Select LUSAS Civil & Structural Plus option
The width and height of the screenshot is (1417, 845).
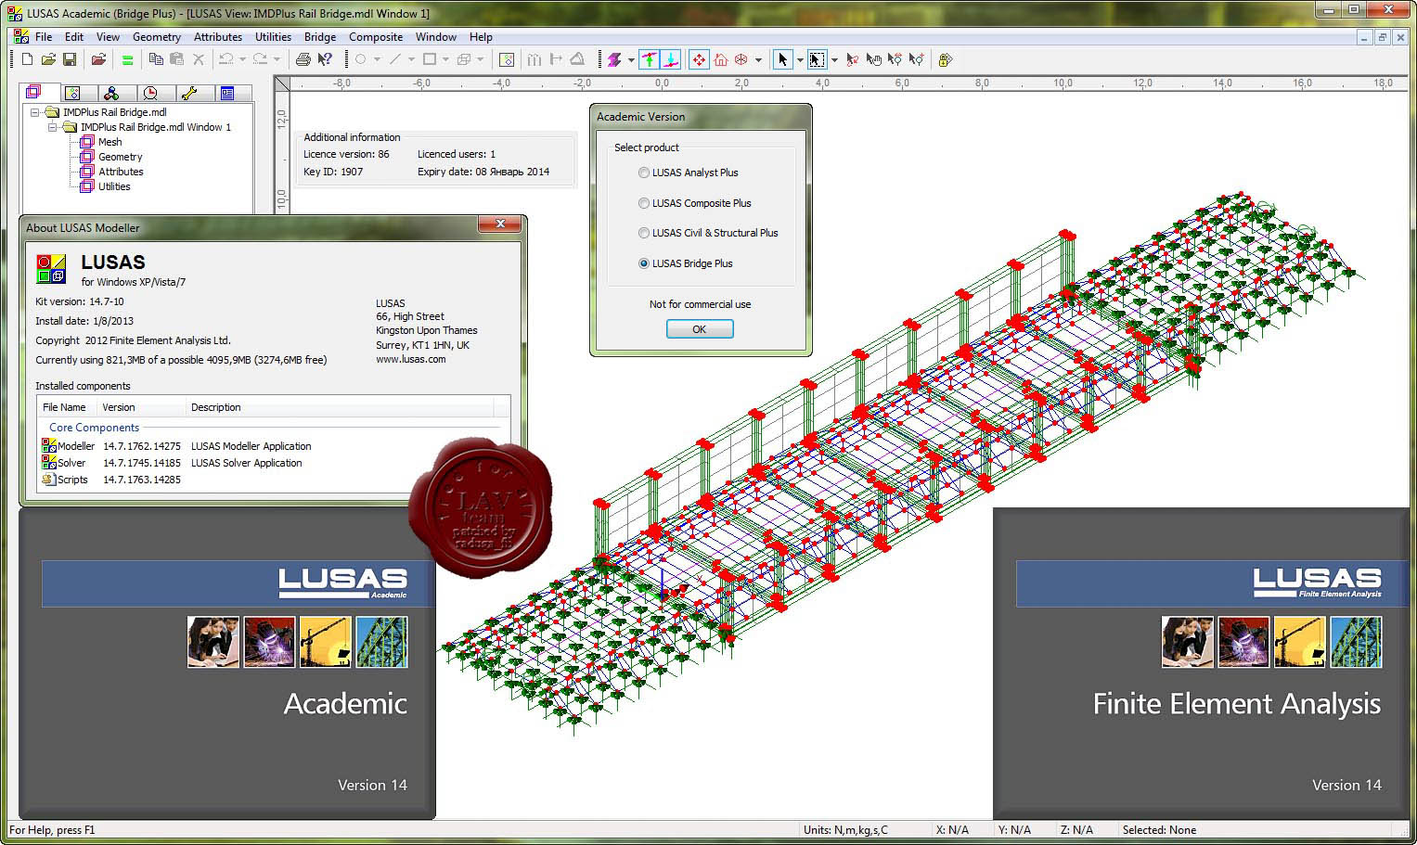(x=644, y=233)
